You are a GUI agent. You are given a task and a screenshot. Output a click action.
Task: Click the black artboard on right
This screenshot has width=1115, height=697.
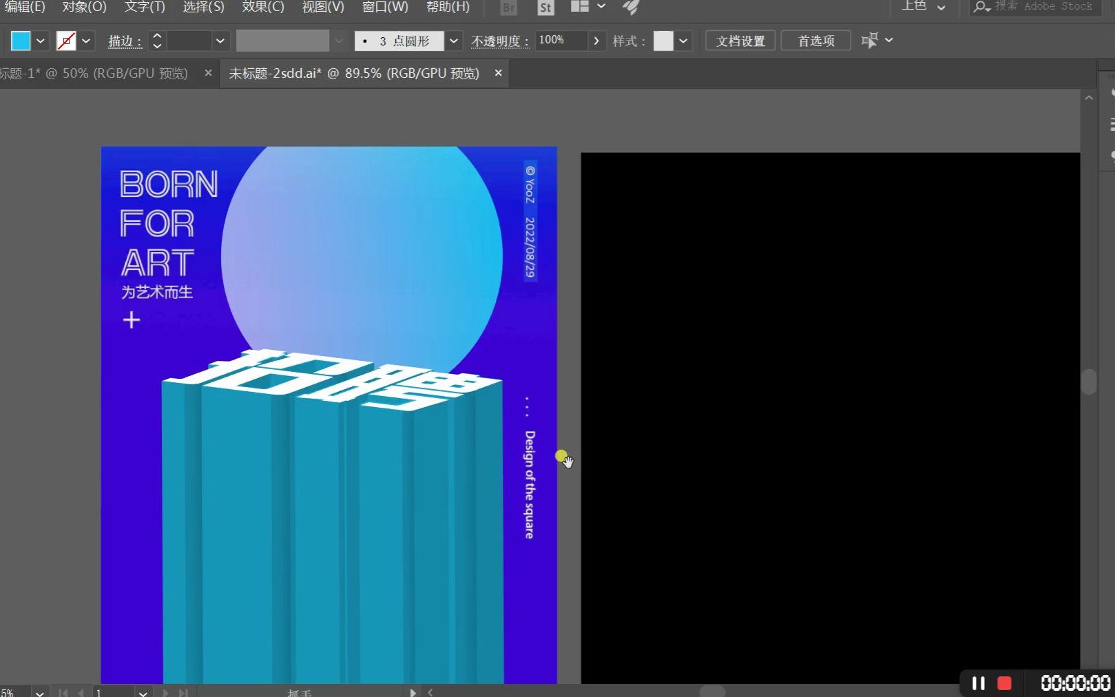[830, 418]
